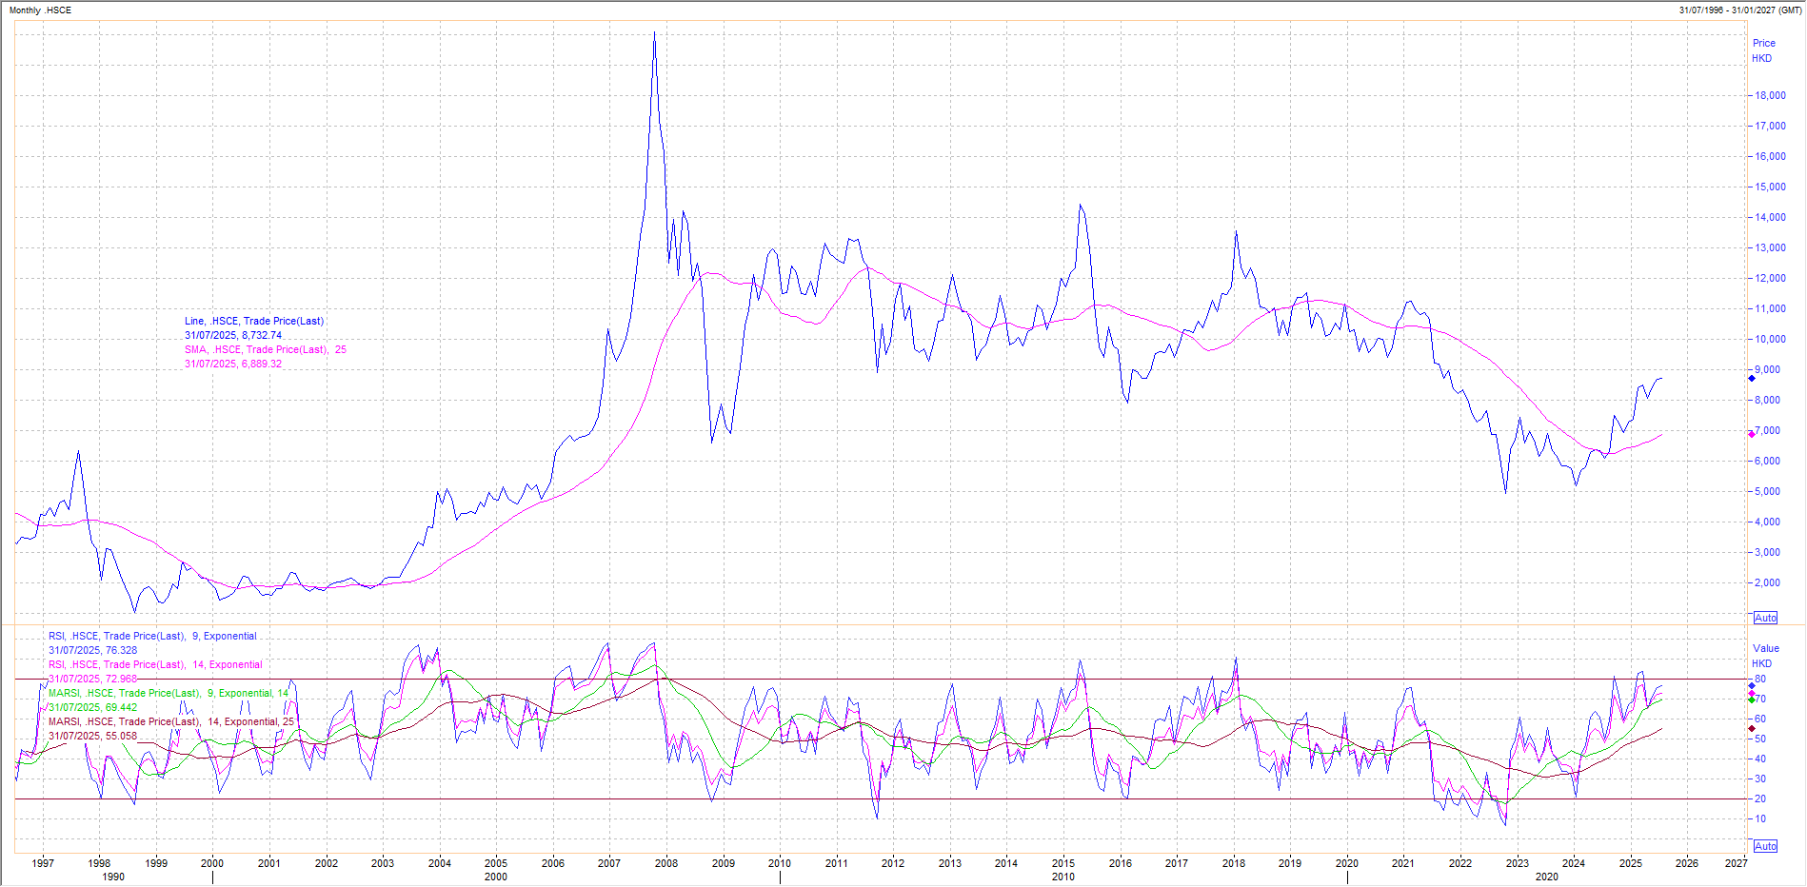Select the RSI 14 Exponential legend label

[155, 665]
